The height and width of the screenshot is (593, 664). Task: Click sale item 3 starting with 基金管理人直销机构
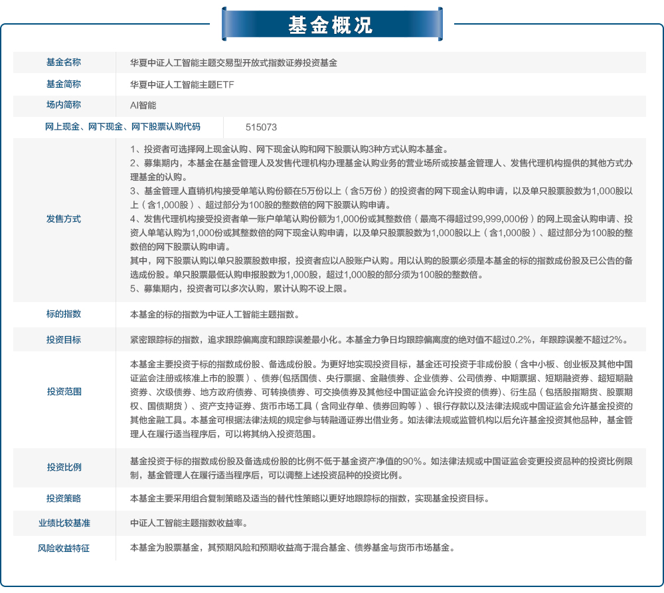[x=381, y=198]
